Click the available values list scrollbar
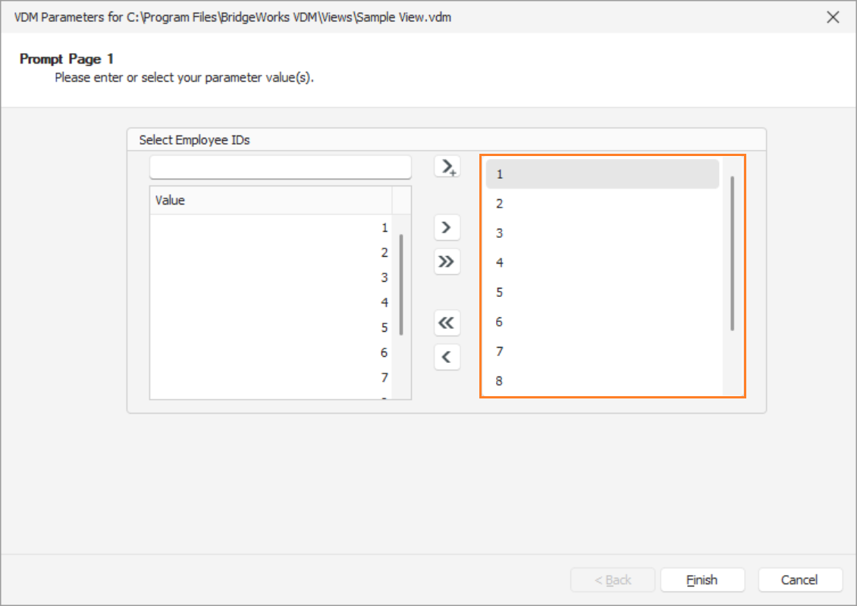 [401, 284]
